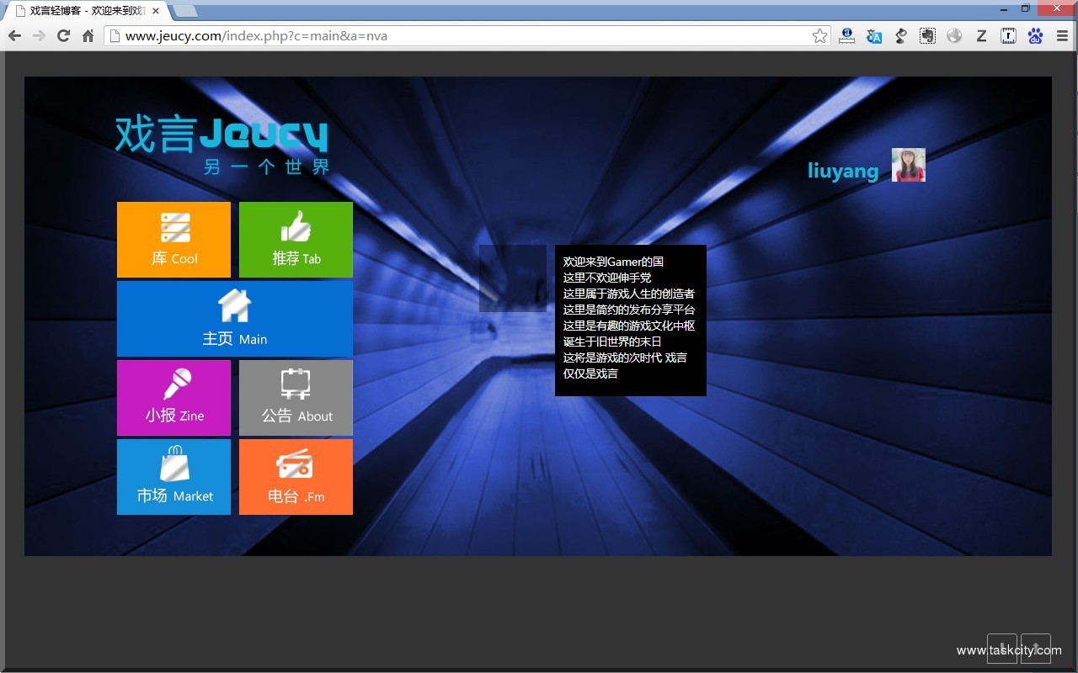The image size is (1078, 673).
Task: Click the browser Back arrow
Action: [14, 35]
